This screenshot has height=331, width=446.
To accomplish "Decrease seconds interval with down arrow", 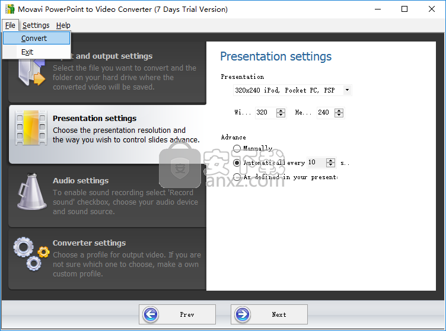I will [x=330, y=165].
